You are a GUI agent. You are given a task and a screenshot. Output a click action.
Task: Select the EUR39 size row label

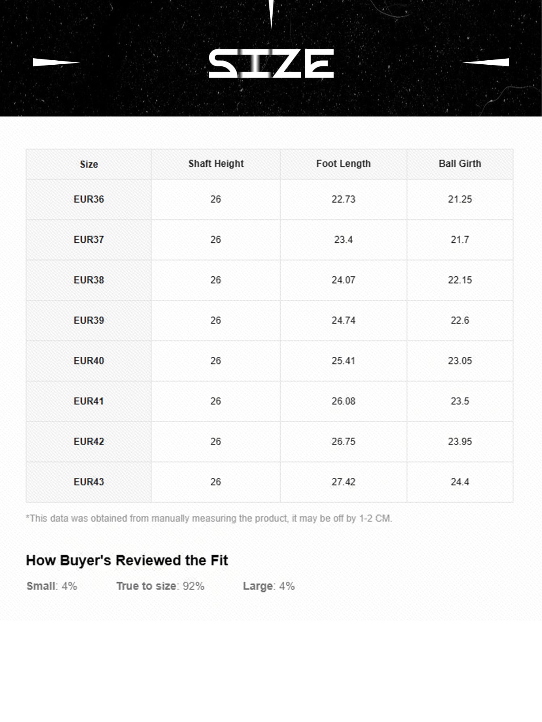(89, 321)
